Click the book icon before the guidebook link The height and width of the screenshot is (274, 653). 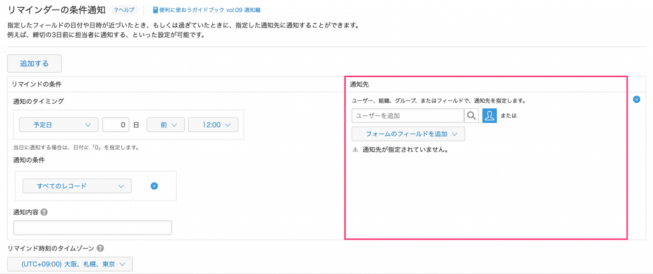pyautogui.click(x=156, y=11)
